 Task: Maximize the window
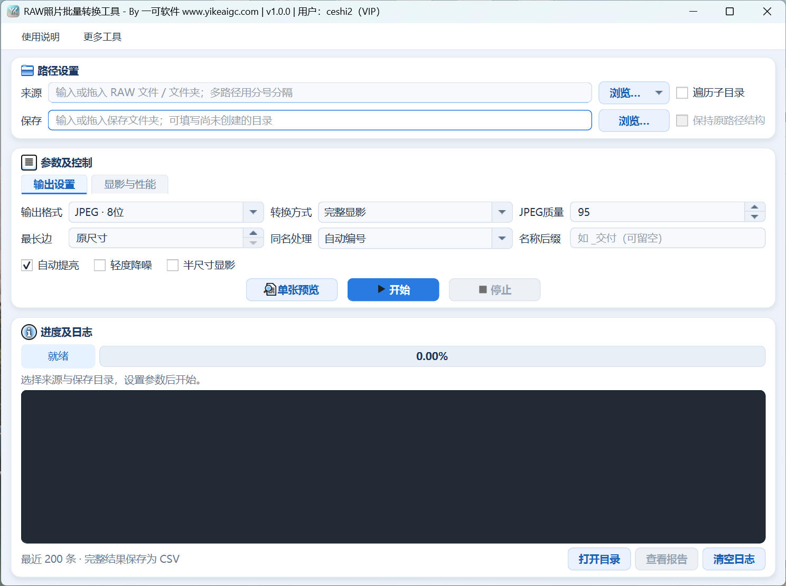click(x=729, y=11)
